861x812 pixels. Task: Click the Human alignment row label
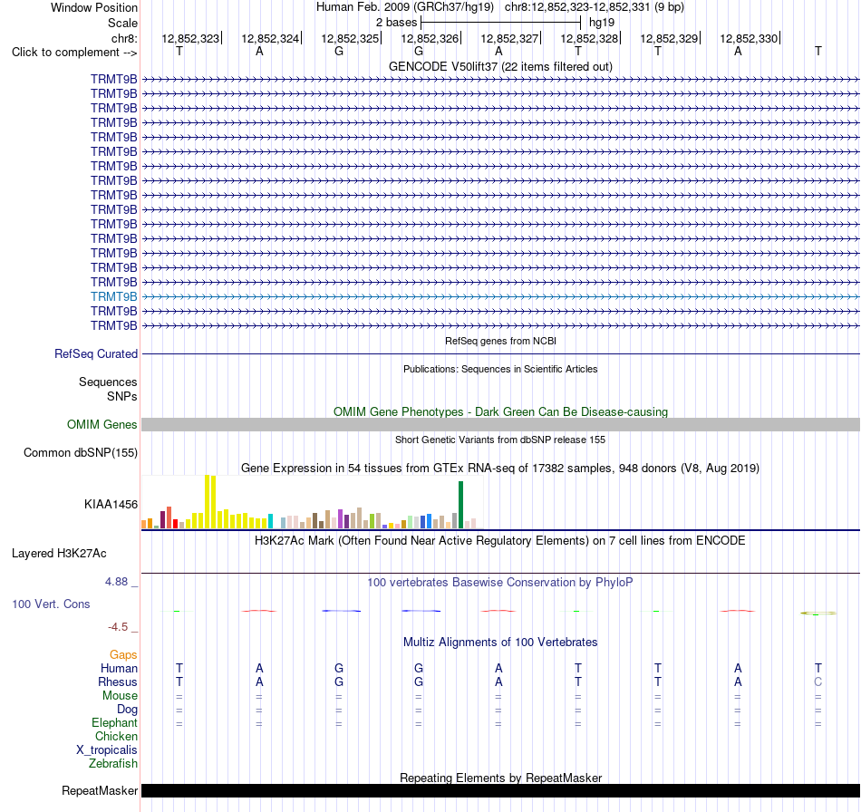pyautogui.click(x=119, y=668)
